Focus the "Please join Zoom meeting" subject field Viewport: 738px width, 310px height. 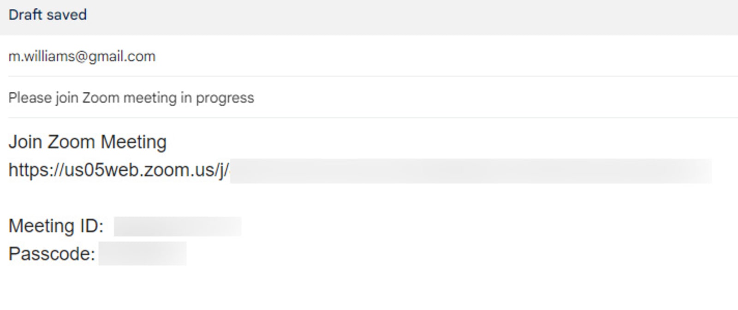point(131,98)
